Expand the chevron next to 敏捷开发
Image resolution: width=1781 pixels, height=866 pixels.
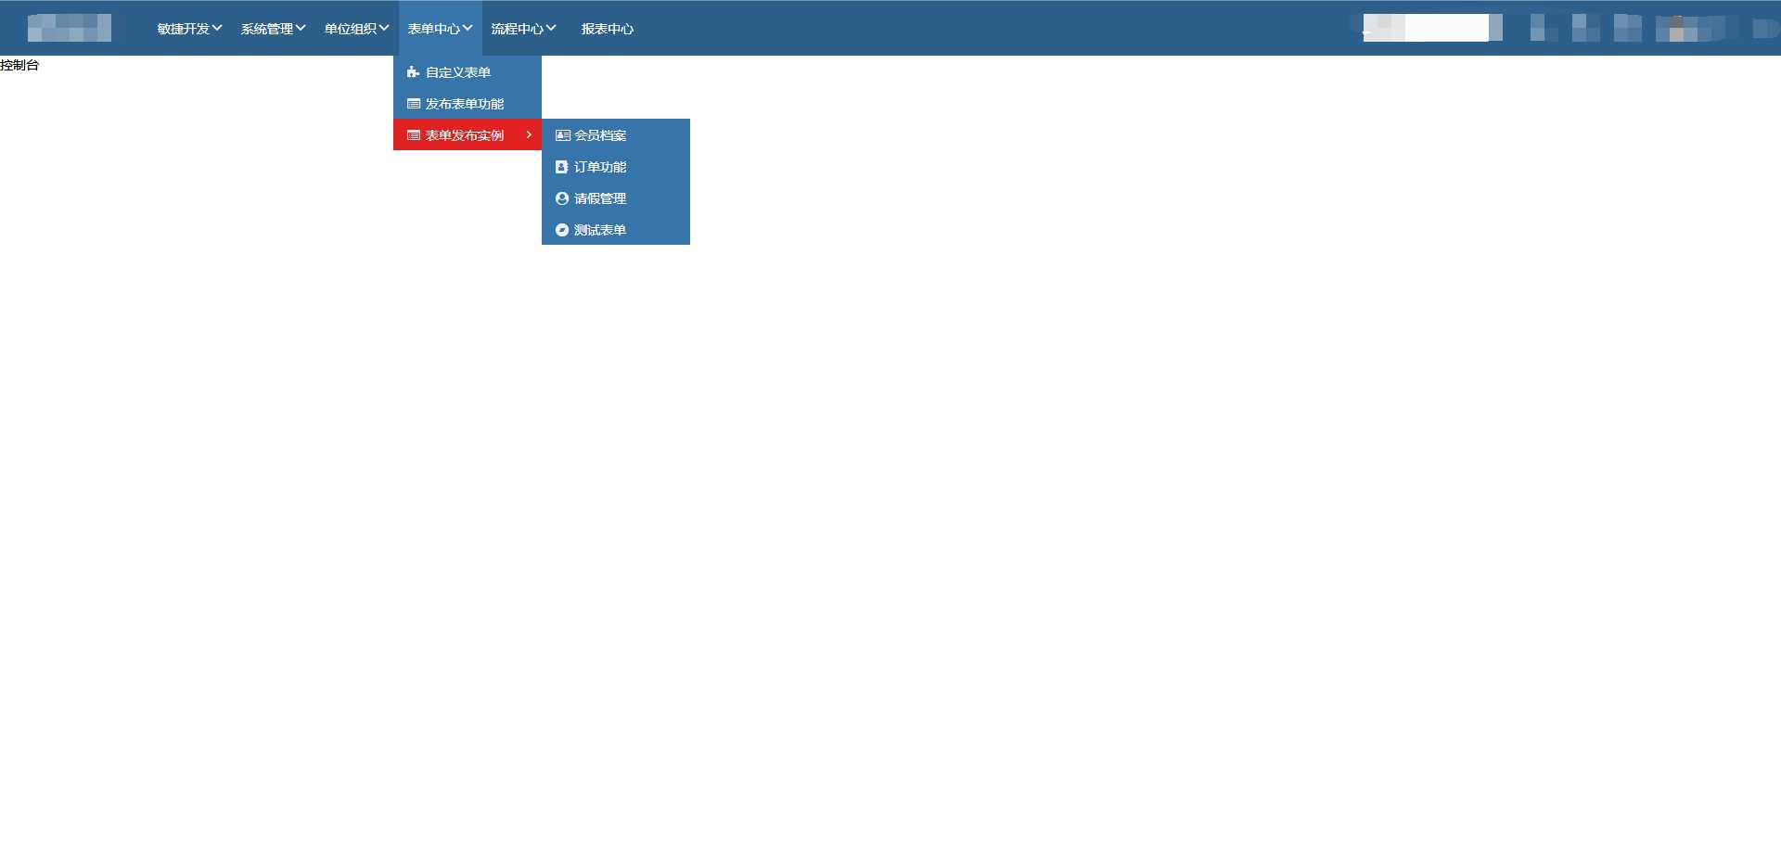coord(217,28)
